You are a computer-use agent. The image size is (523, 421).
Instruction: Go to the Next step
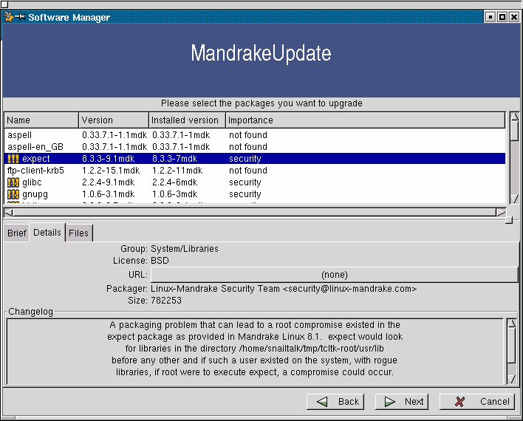tap(402, 402)
